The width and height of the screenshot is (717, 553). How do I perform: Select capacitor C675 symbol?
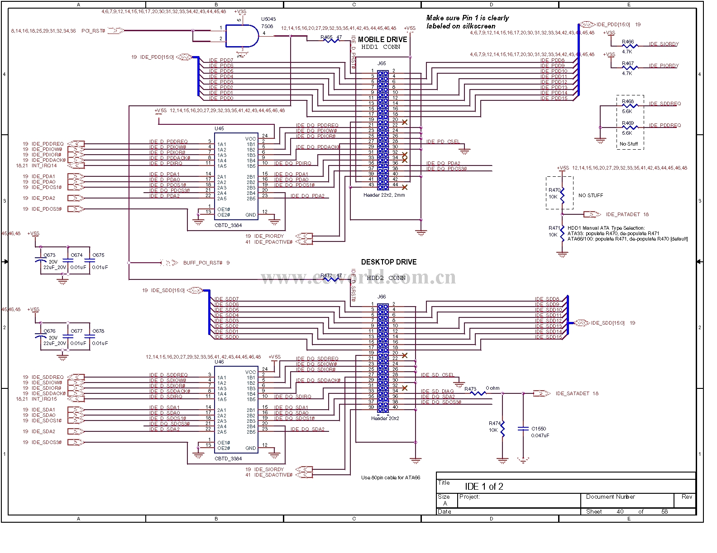pos(90,261)
